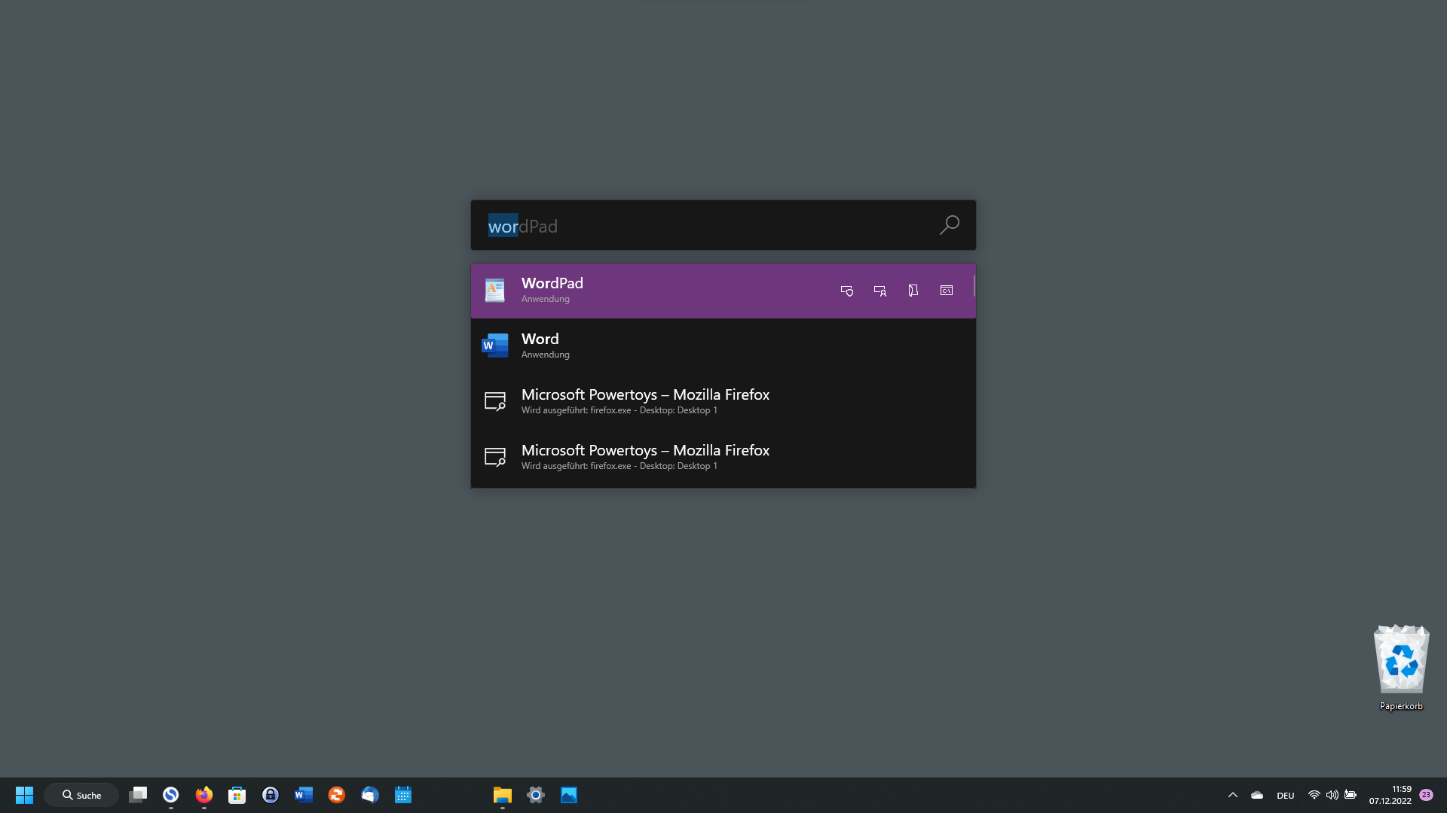This screenshot has height=813, width=1447.
Task: Open path in console via C:\ icon
Action: 947,291
